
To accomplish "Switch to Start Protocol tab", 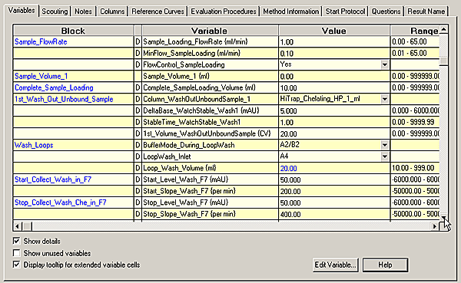I will (x=345, y=12).
